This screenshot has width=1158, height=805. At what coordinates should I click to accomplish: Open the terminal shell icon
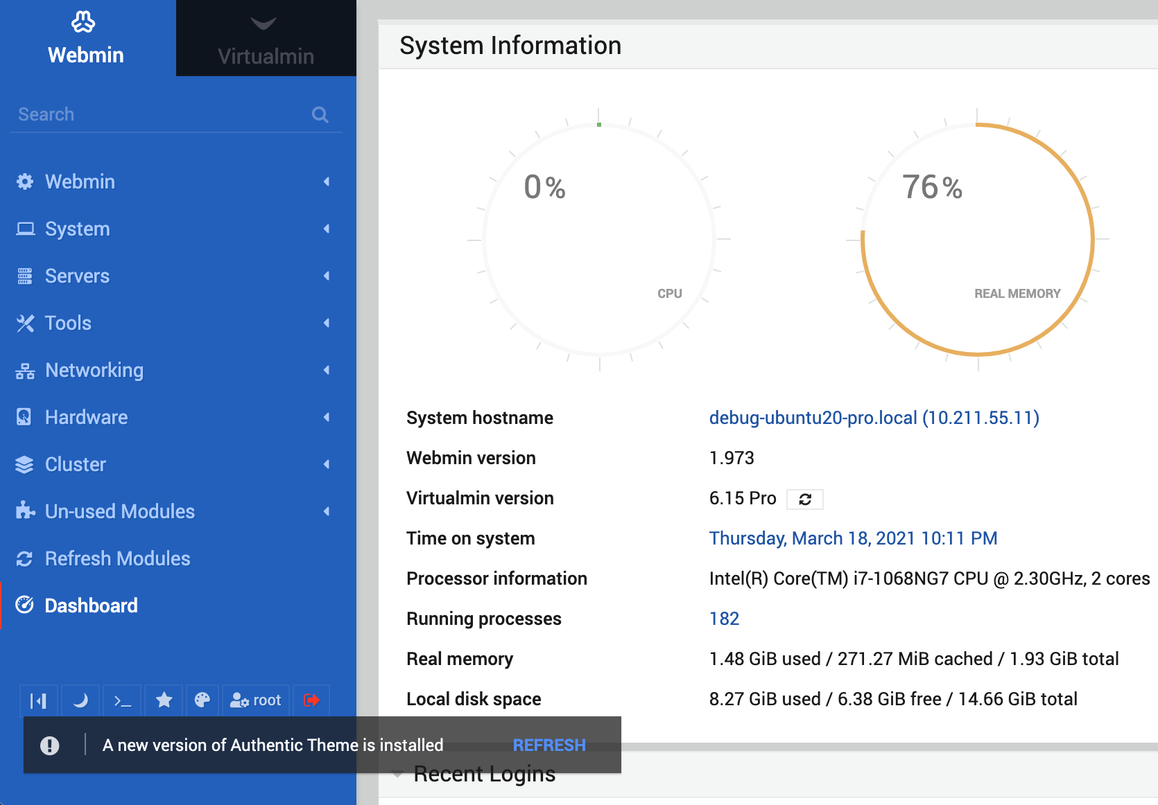(122, 700)
